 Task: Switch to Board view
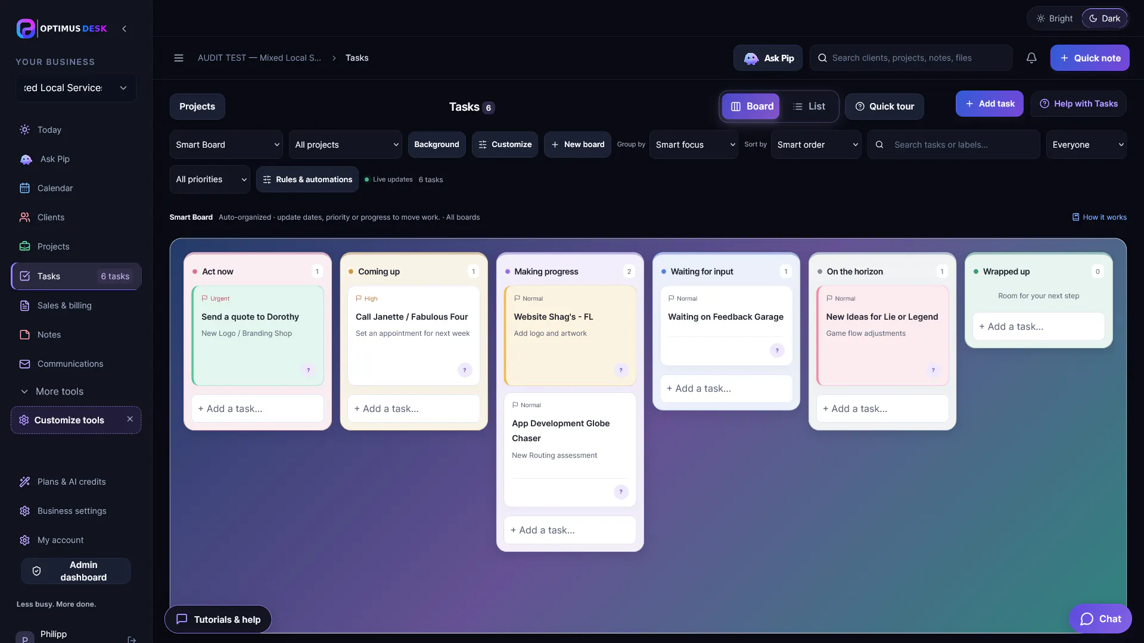[751, 107]
